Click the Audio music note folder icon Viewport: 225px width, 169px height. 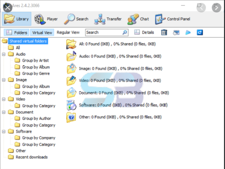click(71, 56)
